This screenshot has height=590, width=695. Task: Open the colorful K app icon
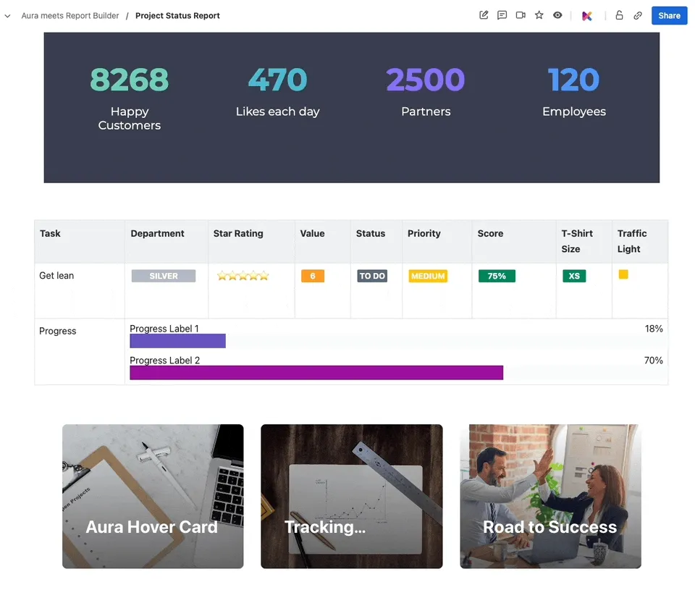tap(587, 16)
